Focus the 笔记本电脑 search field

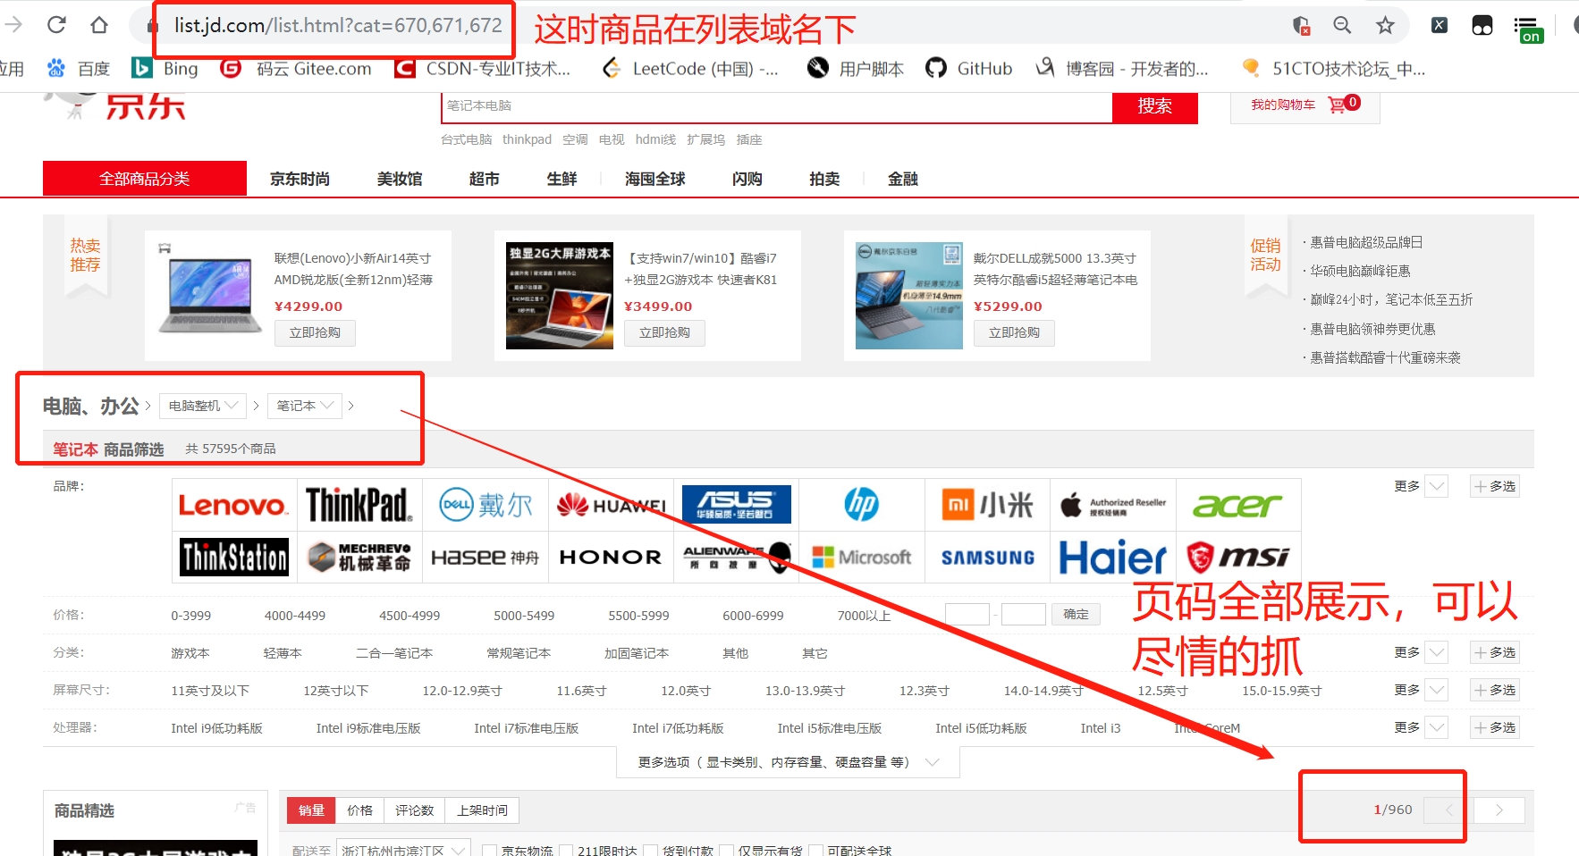(x=777, y=106)
